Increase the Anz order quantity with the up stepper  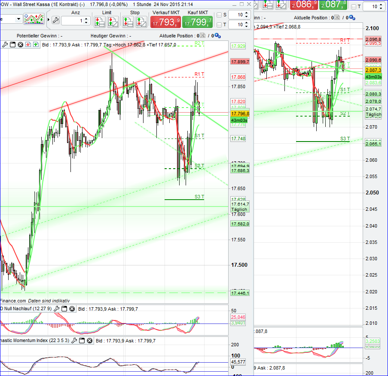(x=86, y=18)
